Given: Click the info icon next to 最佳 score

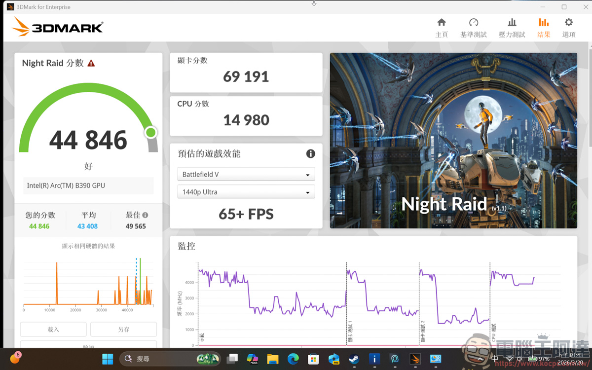Looking at the screenshot, I should point(145,215).
